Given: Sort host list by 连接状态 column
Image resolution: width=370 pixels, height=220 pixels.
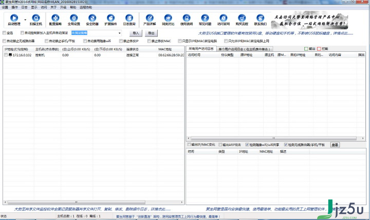Looking at the screenshot, I should tap(141, 49).
